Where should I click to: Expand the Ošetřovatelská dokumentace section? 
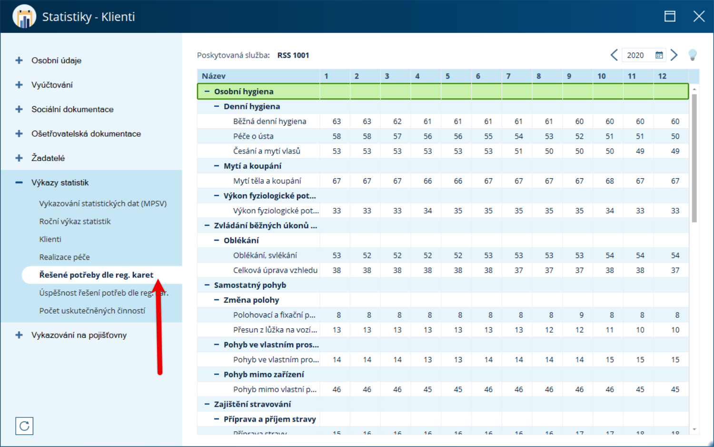19,134
